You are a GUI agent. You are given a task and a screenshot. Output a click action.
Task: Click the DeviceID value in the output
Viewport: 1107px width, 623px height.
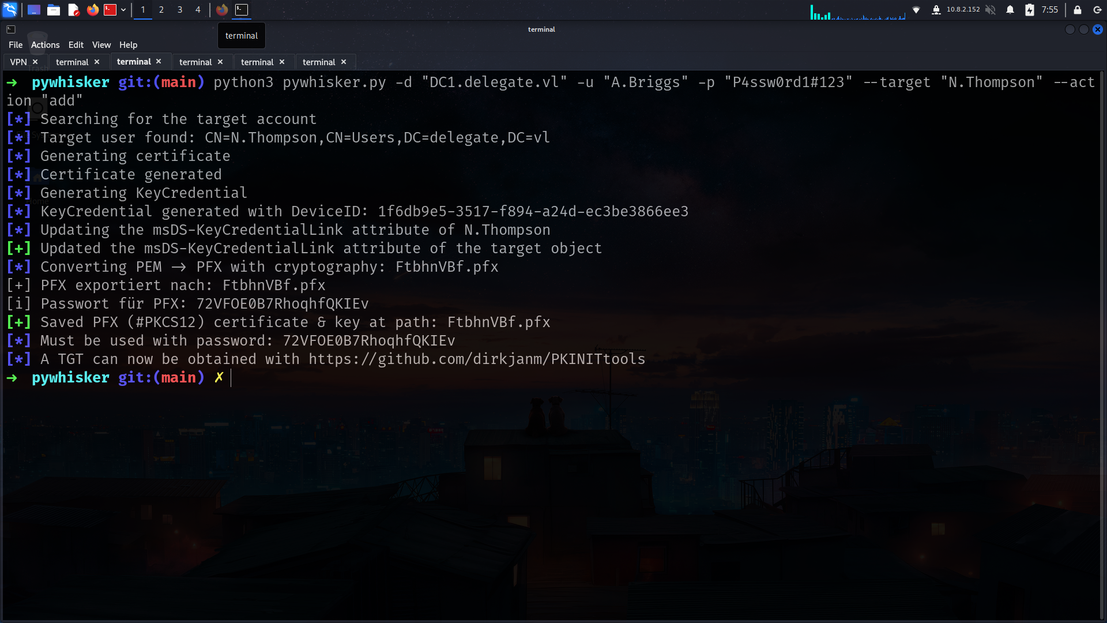(x=533, y=211)
